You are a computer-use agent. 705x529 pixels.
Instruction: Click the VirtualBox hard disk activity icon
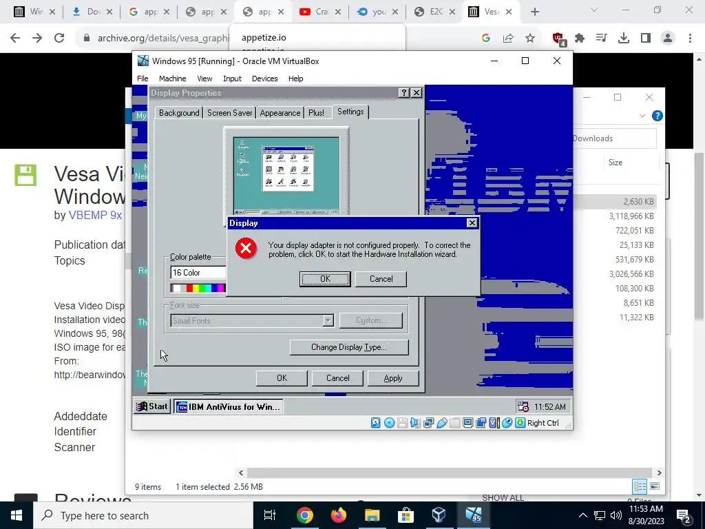(x=375, y=423)
